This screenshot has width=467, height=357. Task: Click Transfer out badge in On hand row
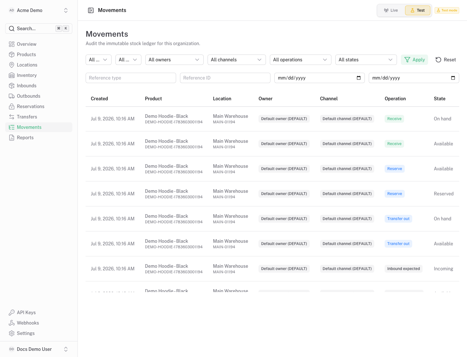click(x=398, y=219)
